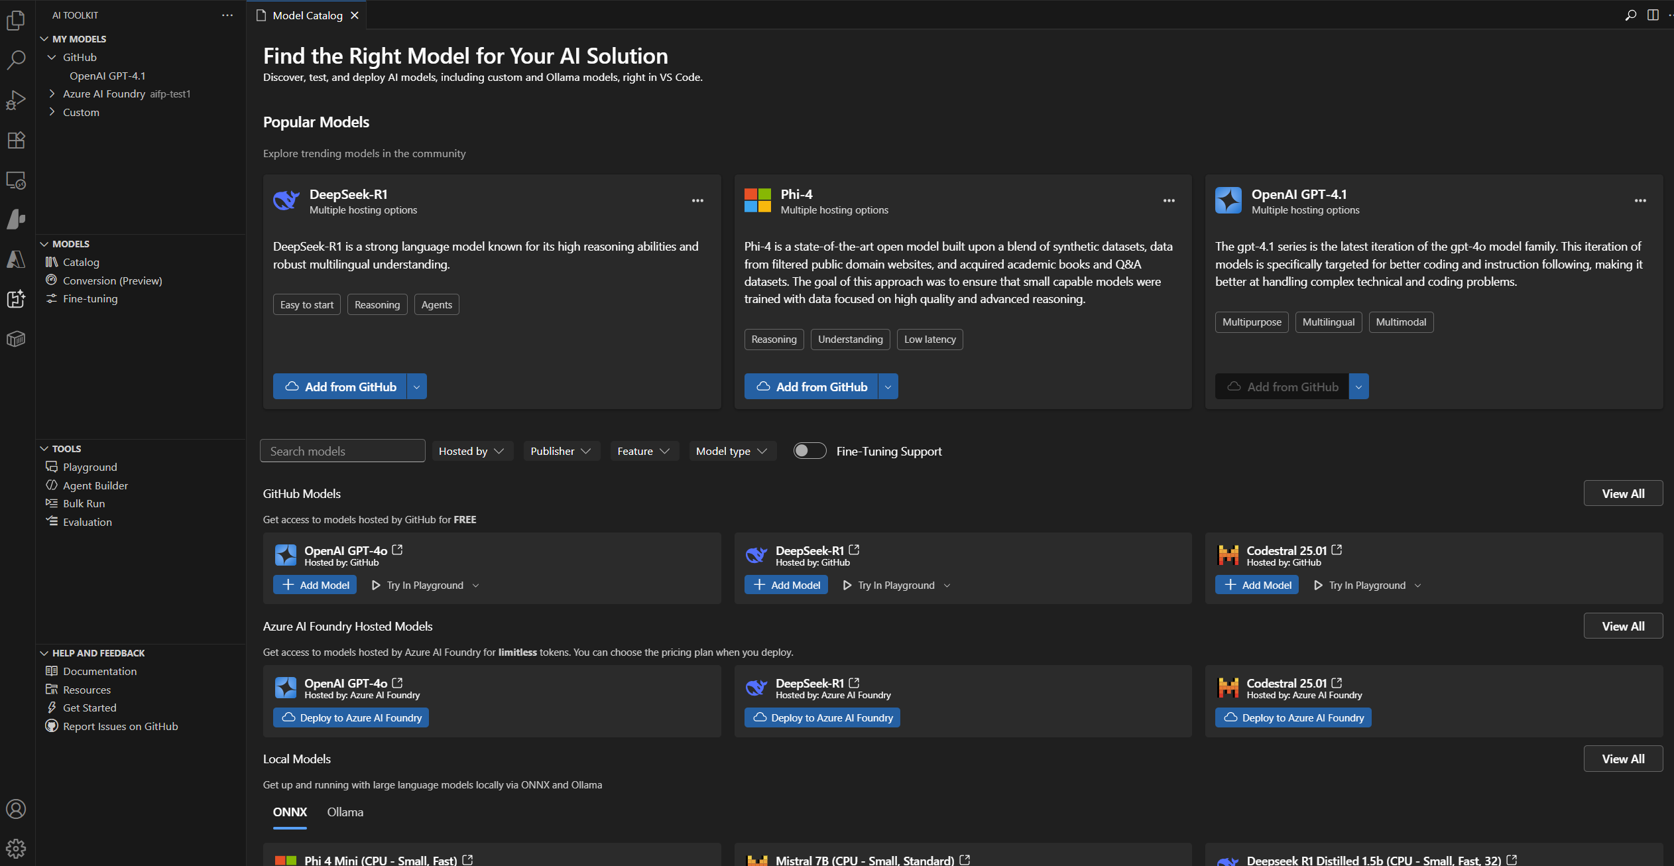Image resolution: width=1674 pixels, height=866 pixels.
Task: Open the more actions menu on Phi-4 card
Action: click(1167, 200)
